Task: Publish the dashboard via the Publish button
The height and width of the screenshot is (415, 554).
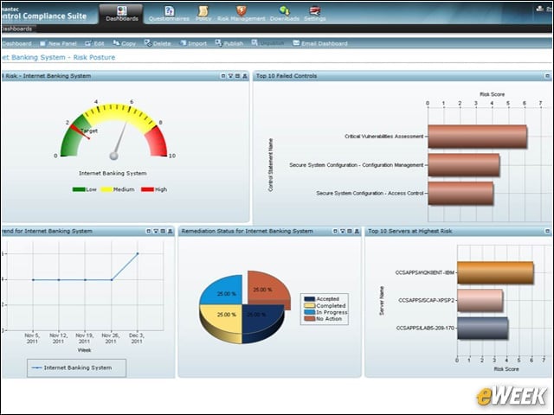Action: pyautogui.click(x=229, y=43)
